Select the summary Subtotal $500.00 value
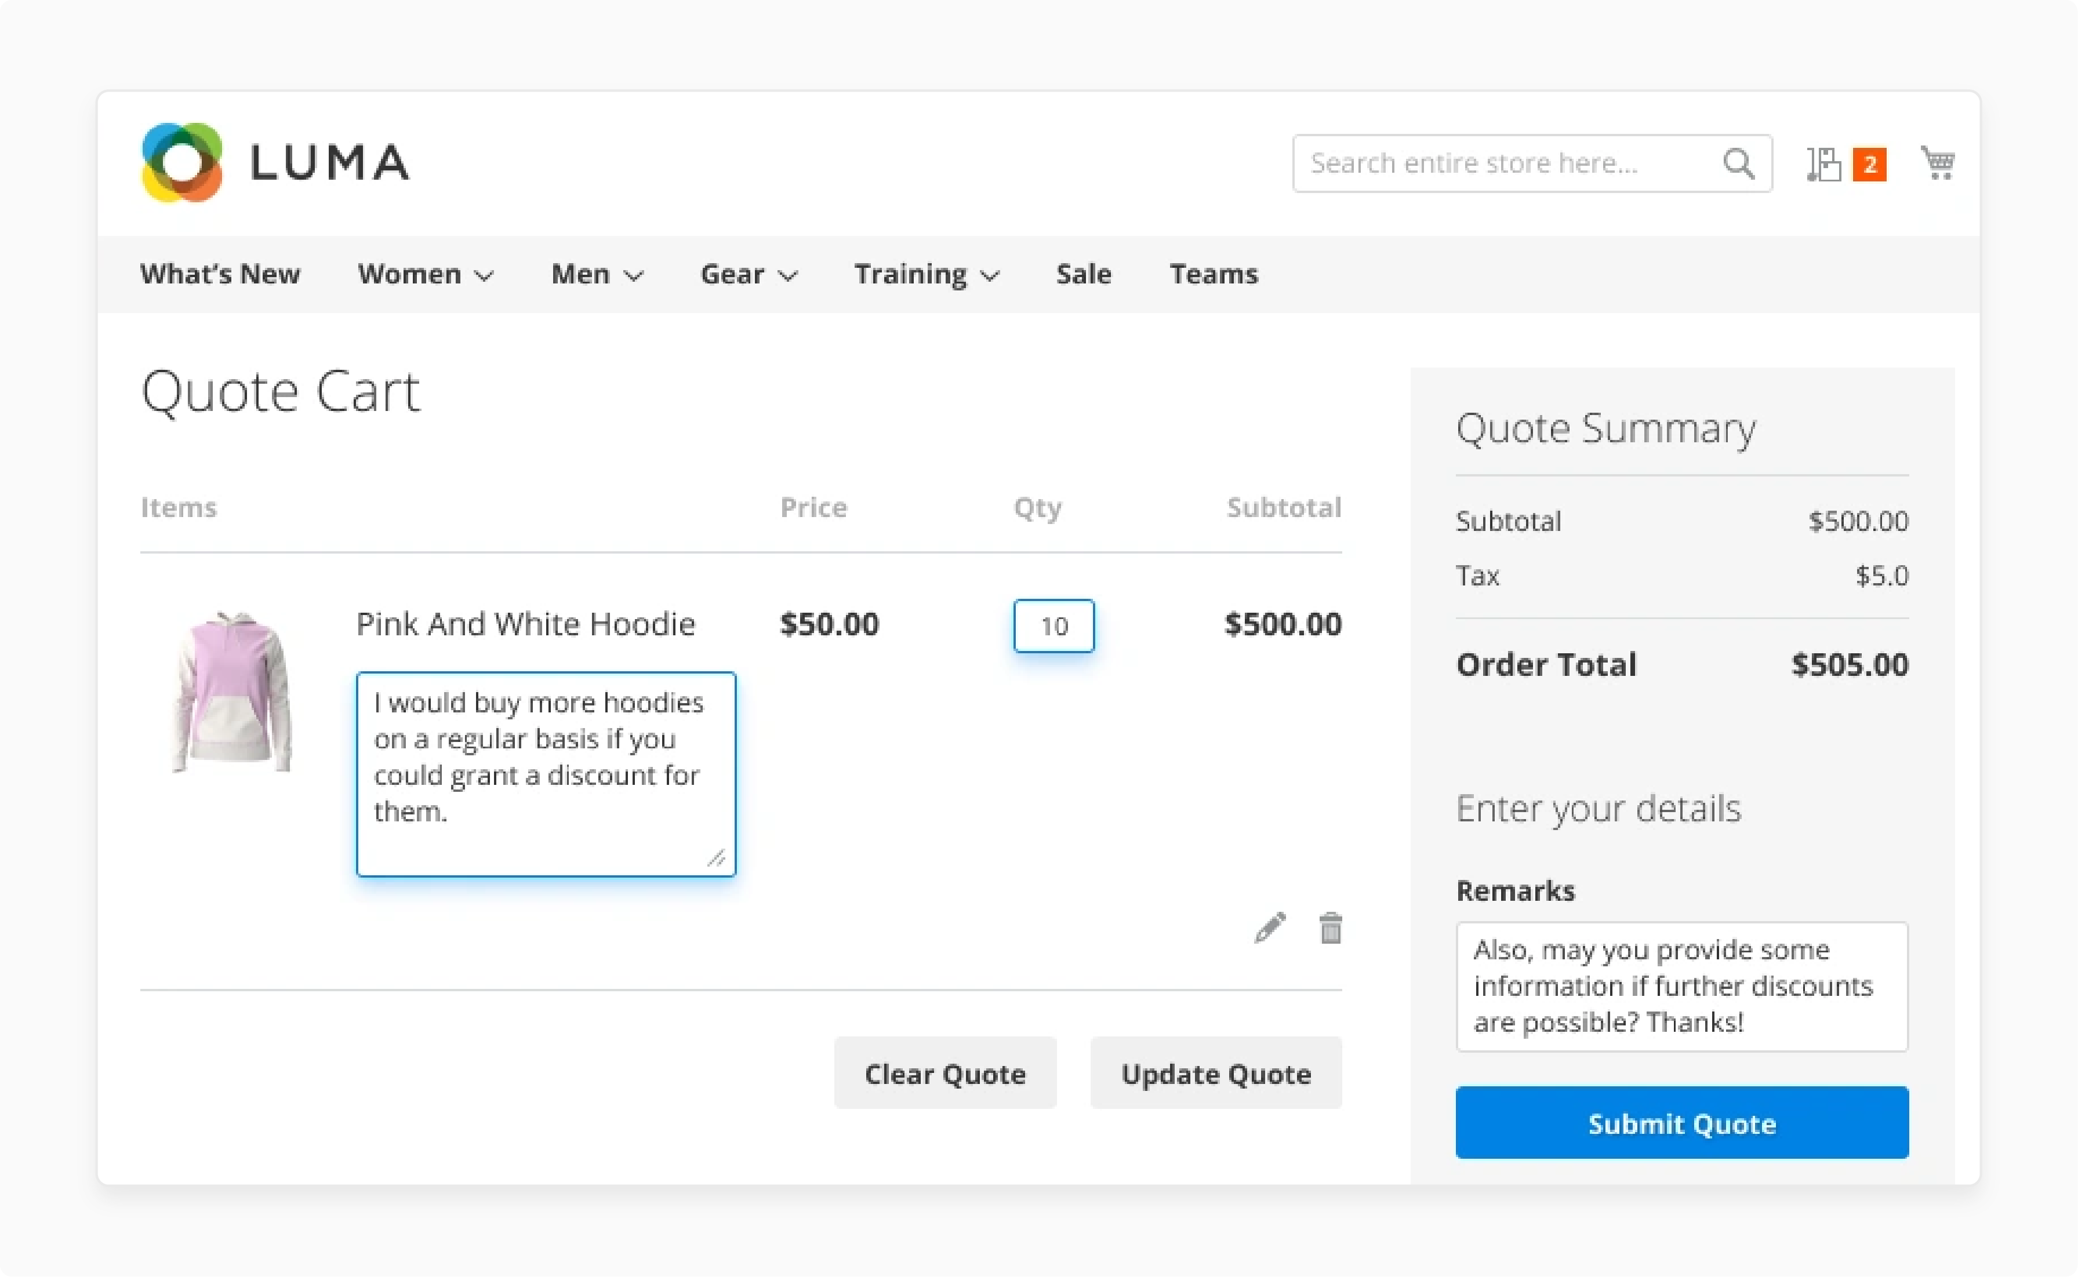 [x=1858, y=521]
